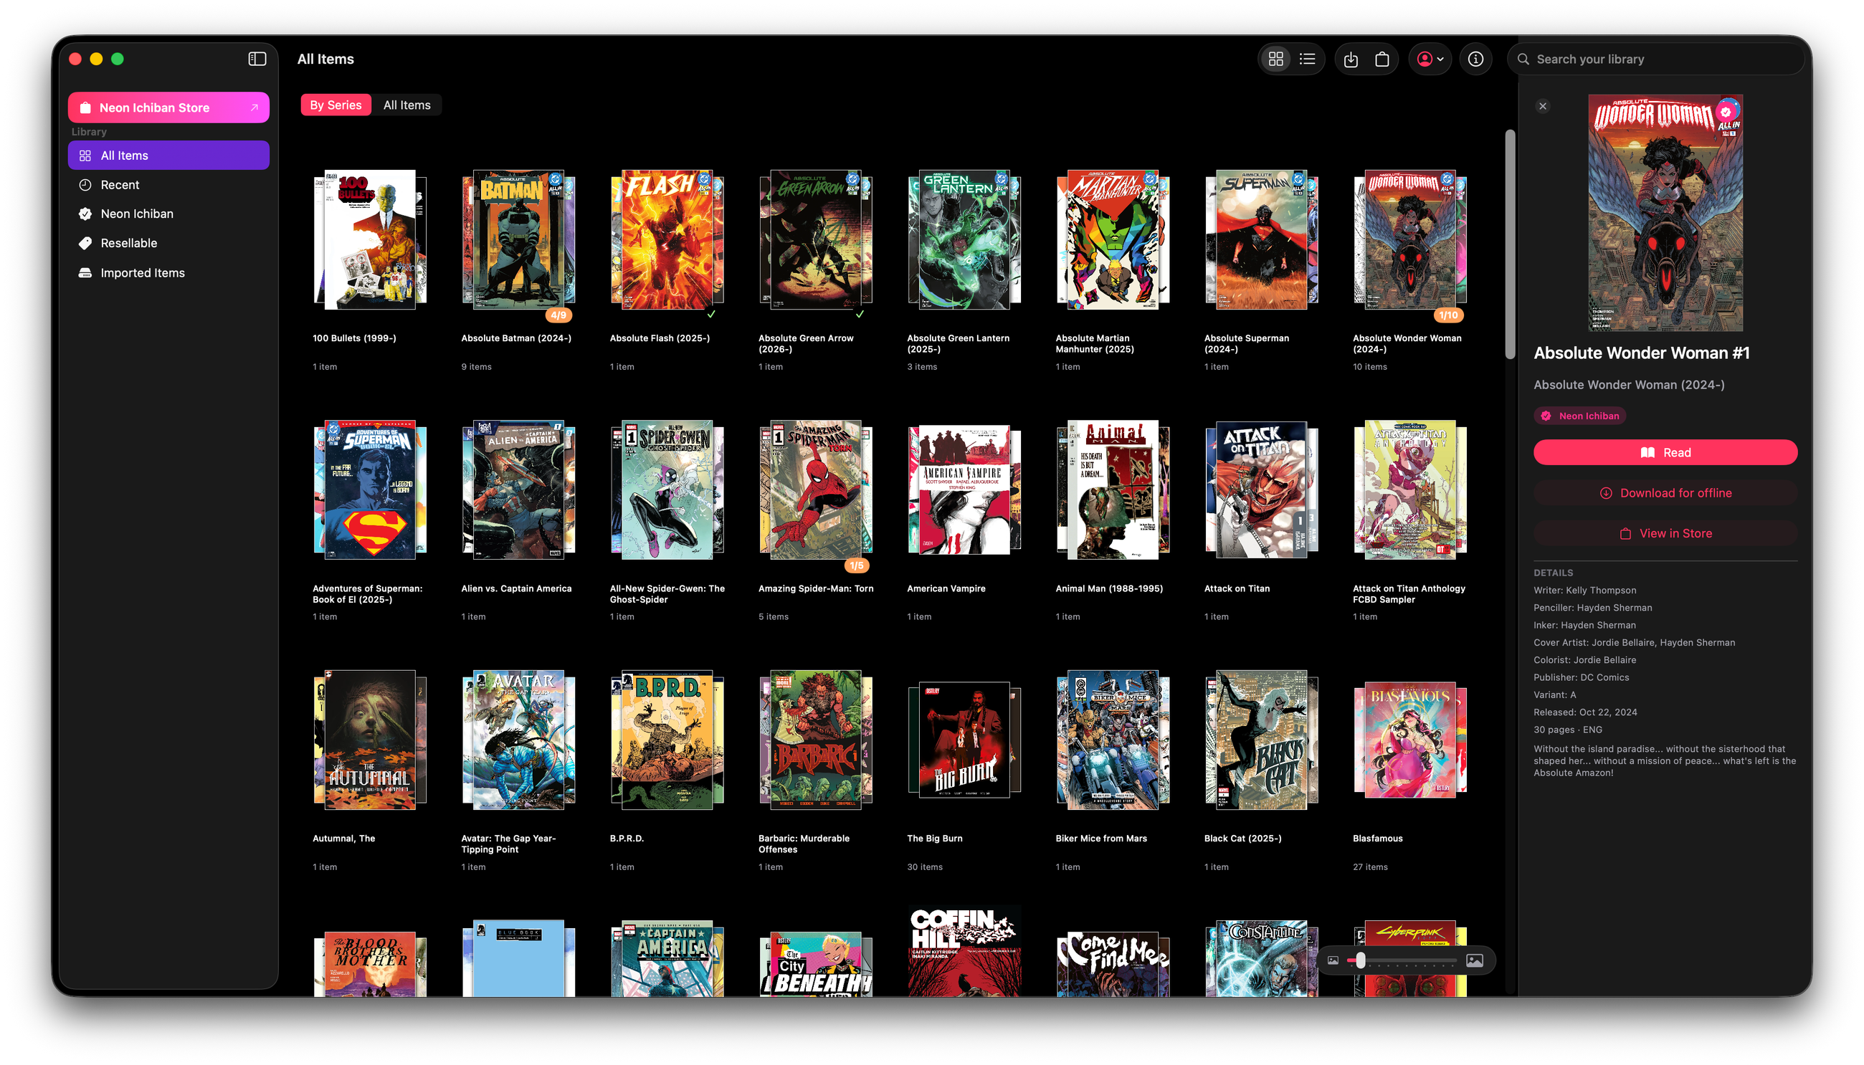Image resolution: width=1864 pixels, height=1065 pixels.
Task: Open Barbaric: Murderable Offenses cover
Action: tap(816, 740)
